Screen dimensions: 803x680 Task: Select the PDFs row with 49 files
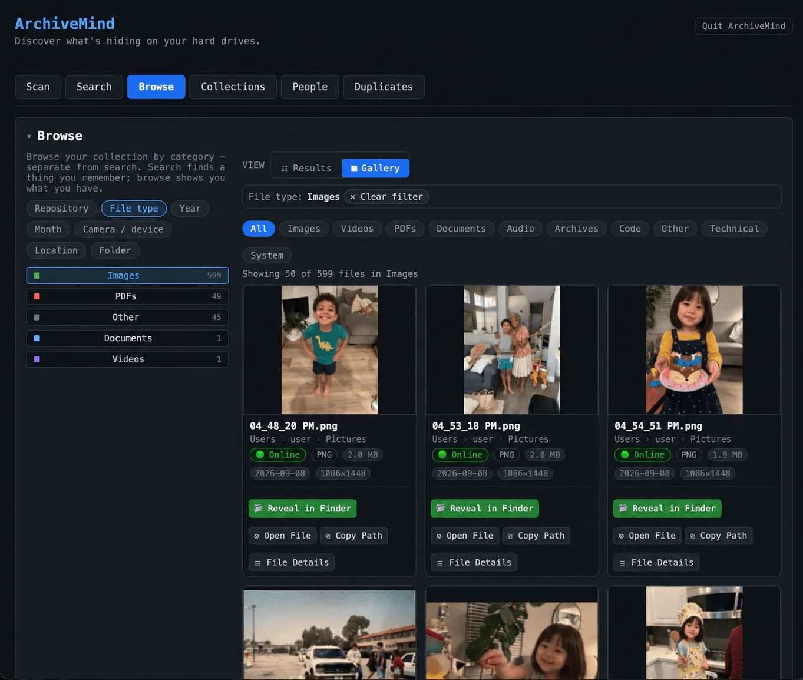point(127,296)
